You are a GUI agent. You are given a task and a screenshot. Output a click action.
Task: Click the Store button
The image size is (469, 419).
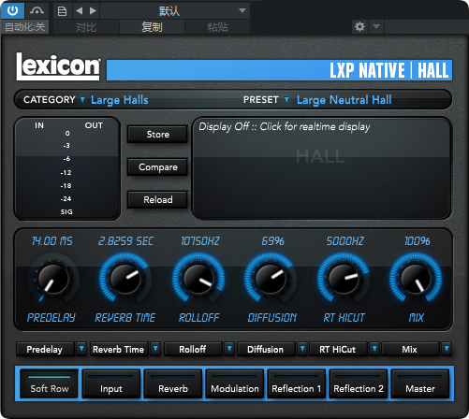click(158, 135)
